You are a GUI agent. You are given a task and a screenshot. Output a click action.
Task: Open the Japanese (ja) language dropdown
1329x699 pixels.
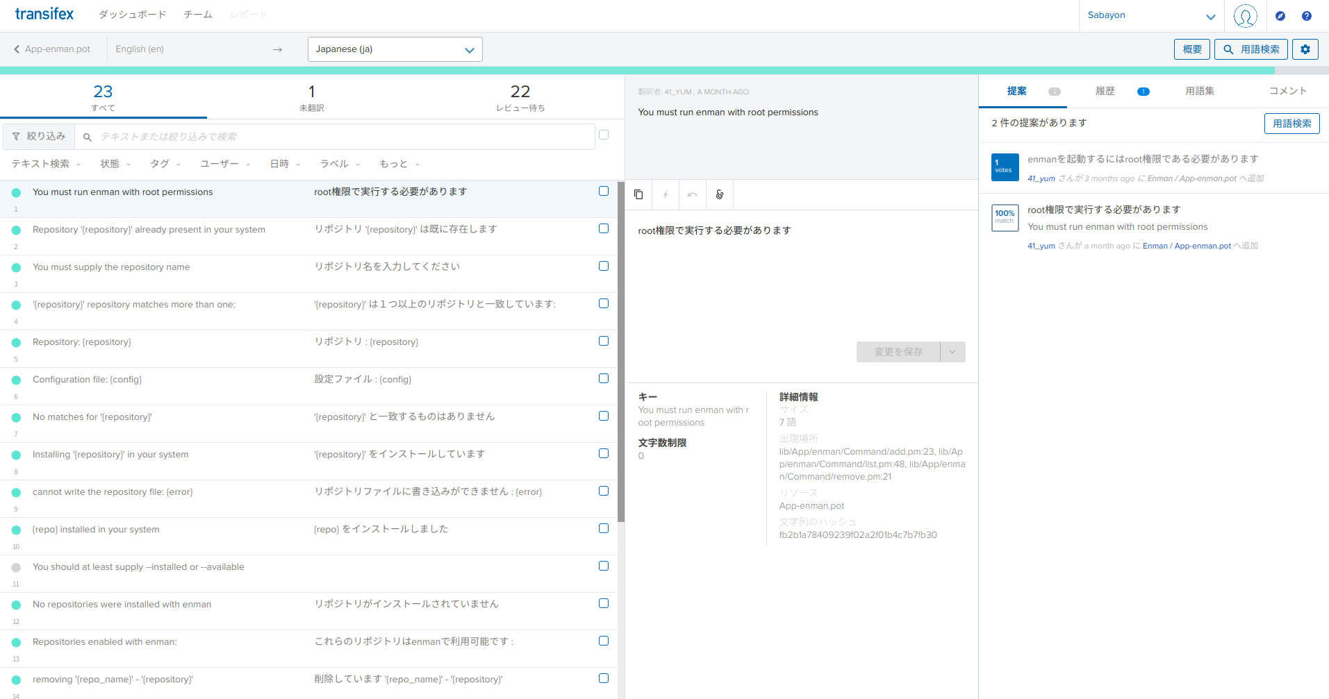(x=395, y=49)
